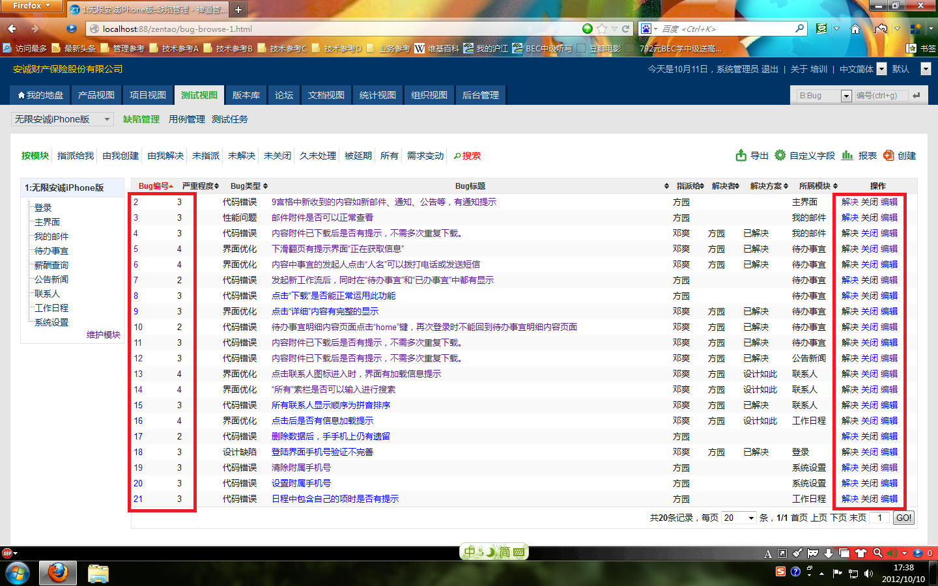Viewport: 938px width, 586px height.
Task: Bookmark this page with the star icon
Action: (x=602, y=29)
